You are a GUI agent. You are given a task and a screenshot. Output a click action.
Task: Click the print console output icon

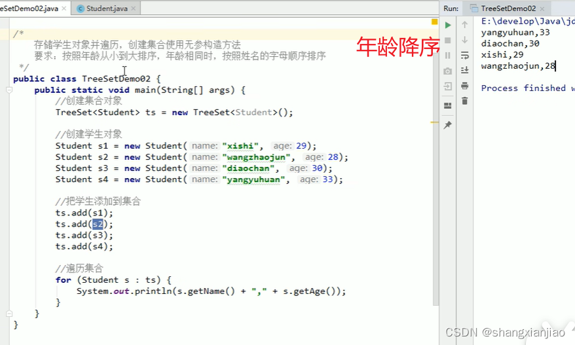464,86
